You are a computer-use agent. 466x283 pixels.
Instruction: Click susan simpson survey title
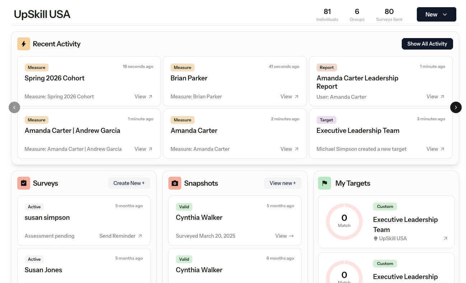(x=47, y=217)
